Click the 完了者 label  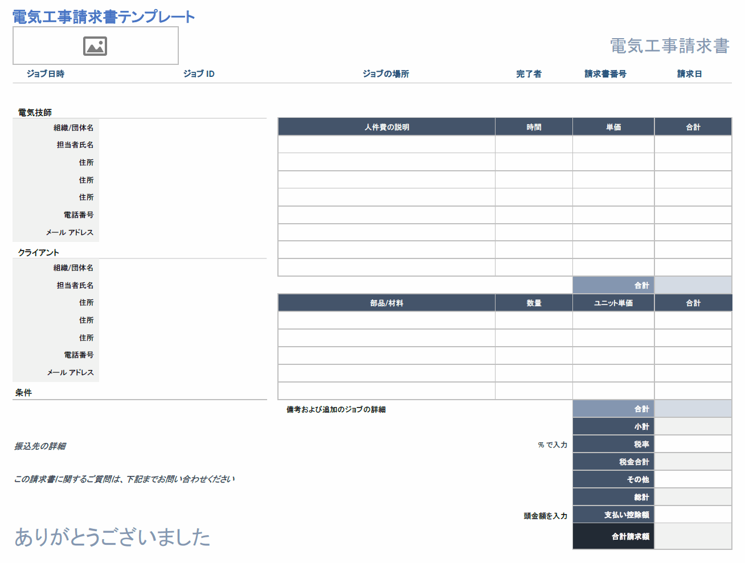click(x=529, y=74)
